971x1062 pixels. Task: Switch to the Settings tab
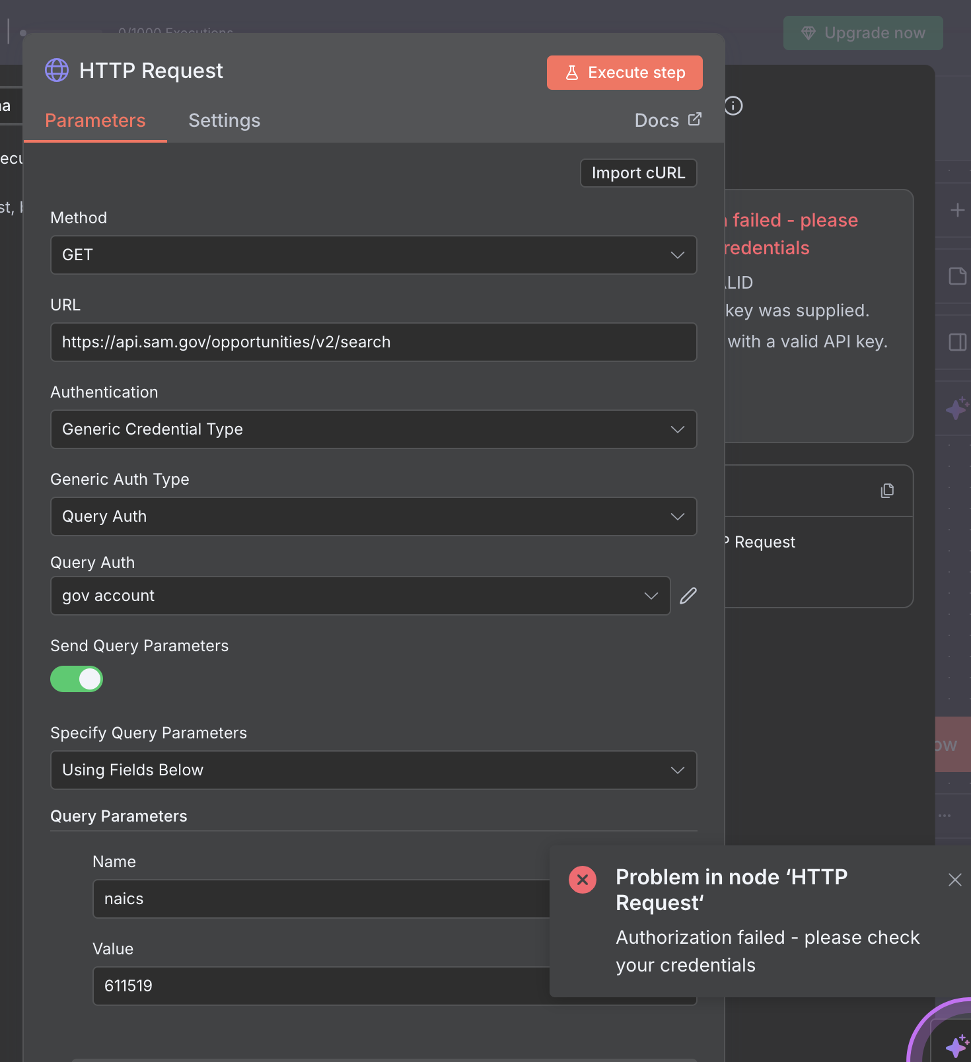pos(224,120)
